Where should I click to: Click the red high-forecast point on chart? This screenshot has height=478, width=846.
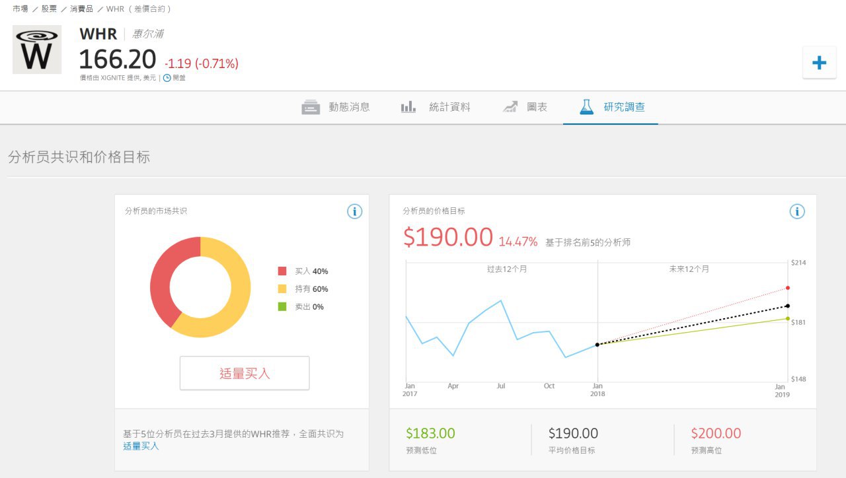click(788, 288)
